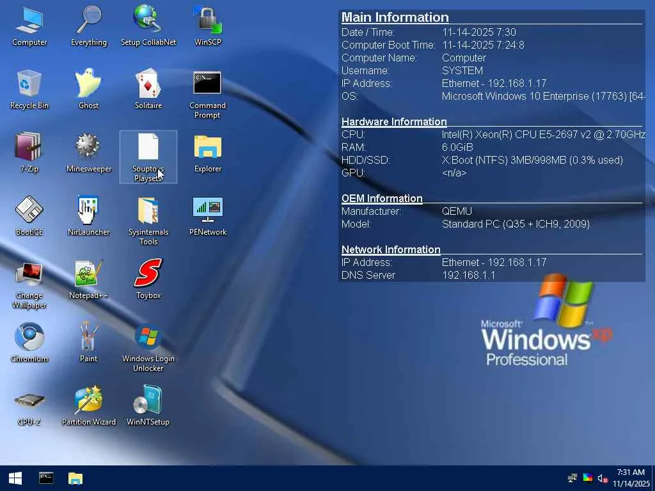Click the "X:Boot (NTFS)" disk usage text

pos(532,160)
